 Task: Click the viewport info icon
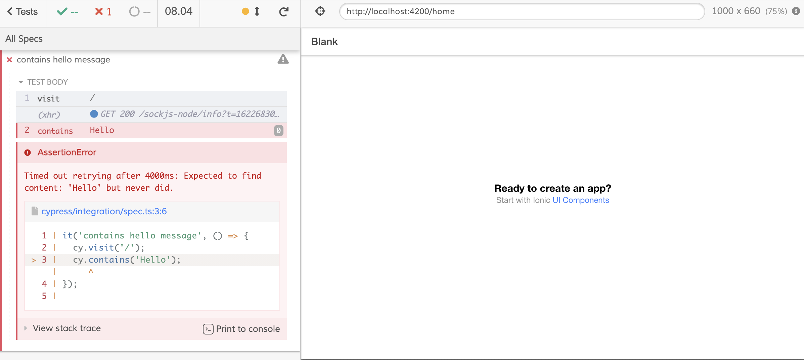796,11
